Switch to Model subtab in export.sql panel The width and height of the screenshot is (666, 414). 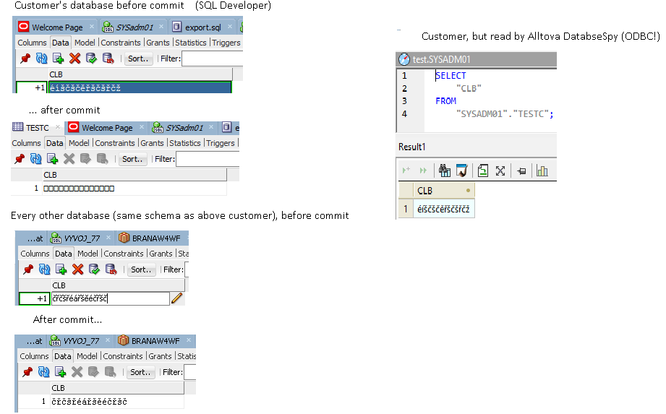(x=85, y=43)
